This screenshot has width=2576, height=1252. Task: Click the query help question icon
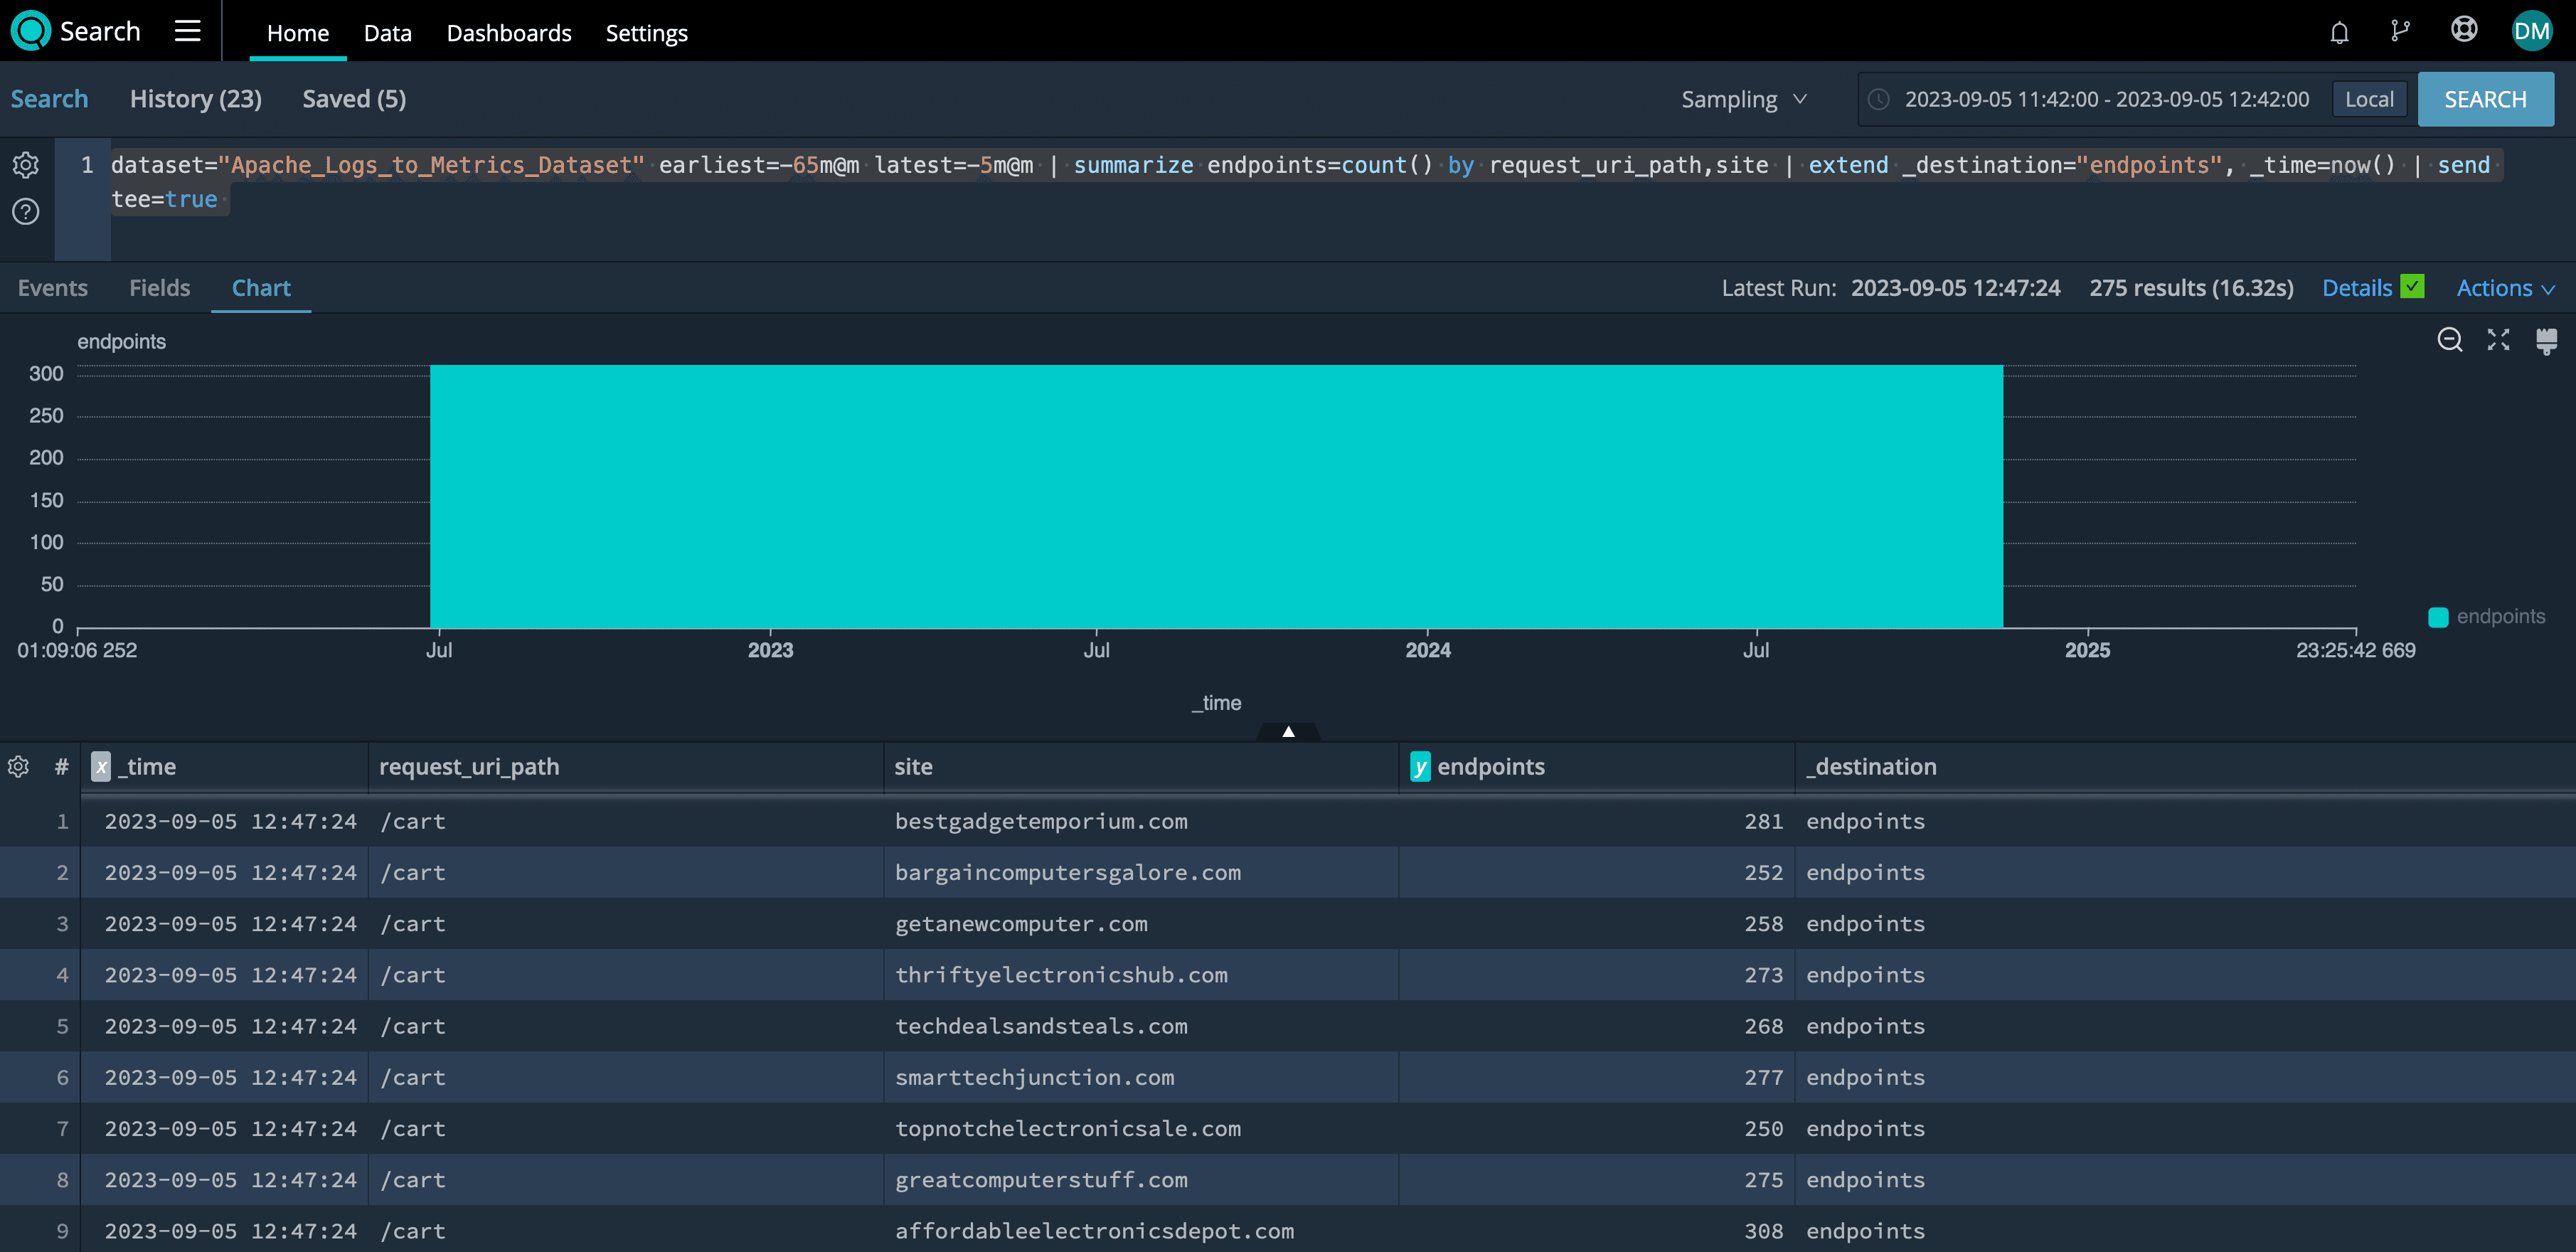tap(26, 212)
